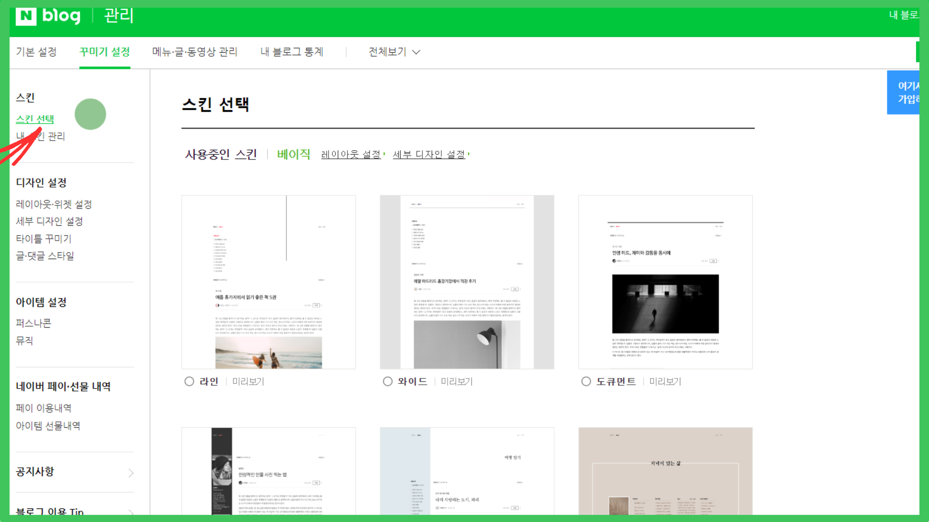929x522 pixels.
Task: Open the 세부 디자인 설정 link
Action: pyautogui.click(x=429, y=155)
